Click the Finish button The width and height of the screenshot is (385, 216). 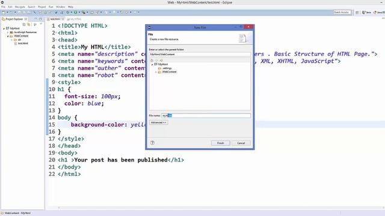point(221,143)
